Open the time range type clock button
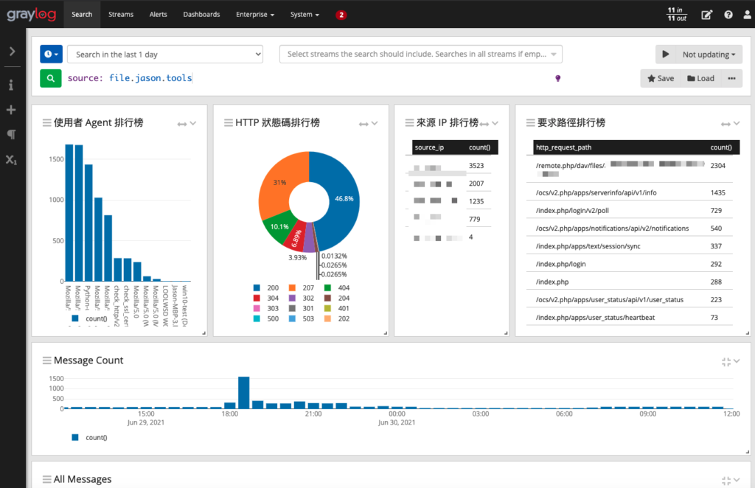755x488 pixels. click(x=51, y=55)
